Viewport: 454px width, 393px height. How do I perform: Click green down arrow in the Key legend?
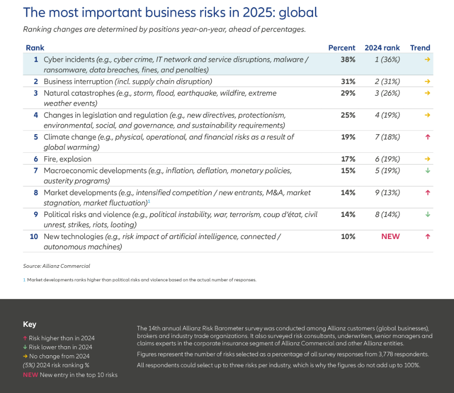(25, 347)
